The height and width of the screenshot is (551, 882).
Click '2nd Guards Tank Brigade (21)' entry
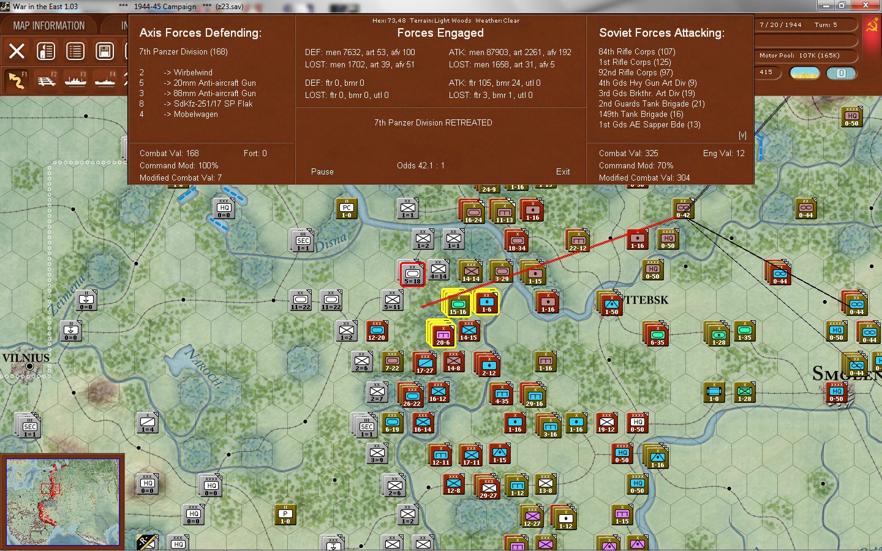(x=652, y=104)
